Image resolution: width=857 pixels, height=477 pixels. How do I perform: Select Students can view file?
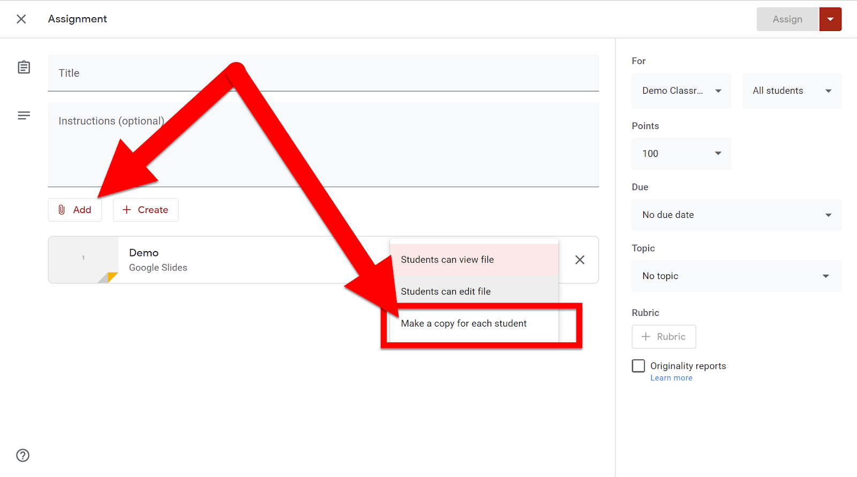474,260
